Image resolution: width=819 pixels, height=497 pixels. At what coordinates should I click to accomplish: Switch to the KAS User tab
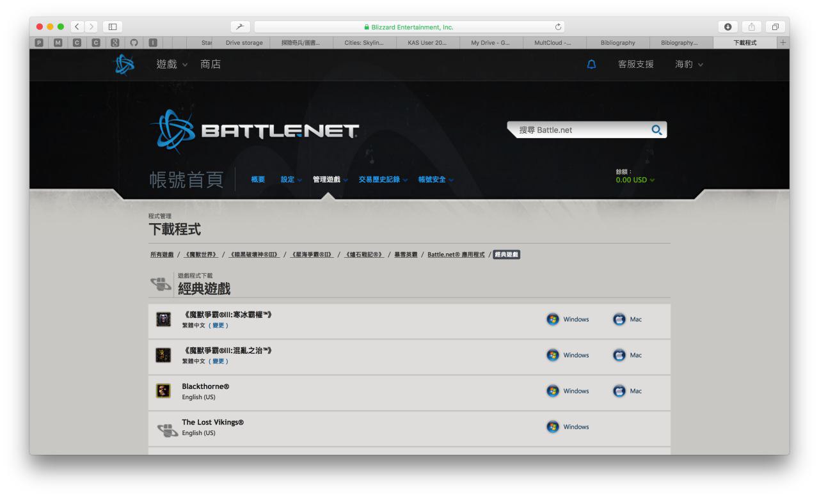(x=427, y=43)
